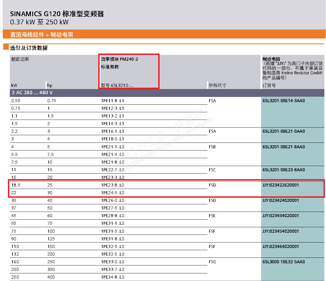This screenshot has width=326, height=281.
Task: Select model cell 1PE33-7 .L0
Action: click(x=112, y=270)
